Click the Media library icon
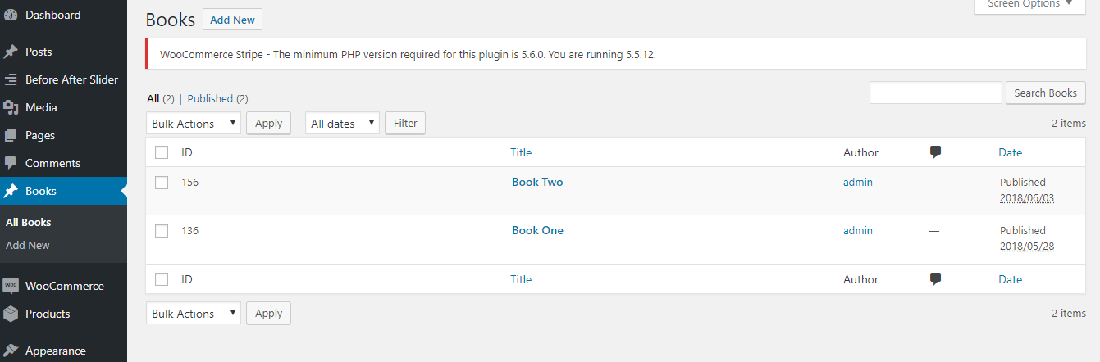 click(11, 107)
